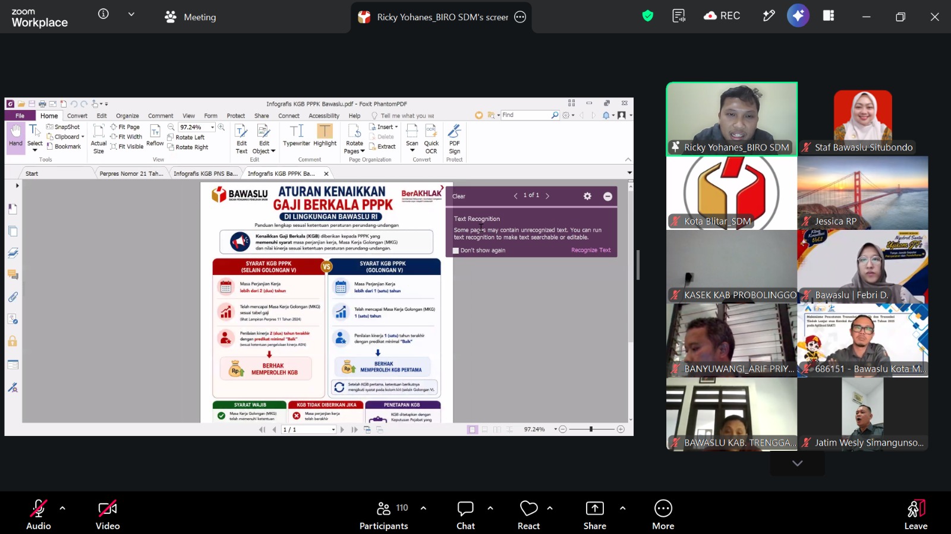
Task: Open the React emoji button
Action: [528, 515]
